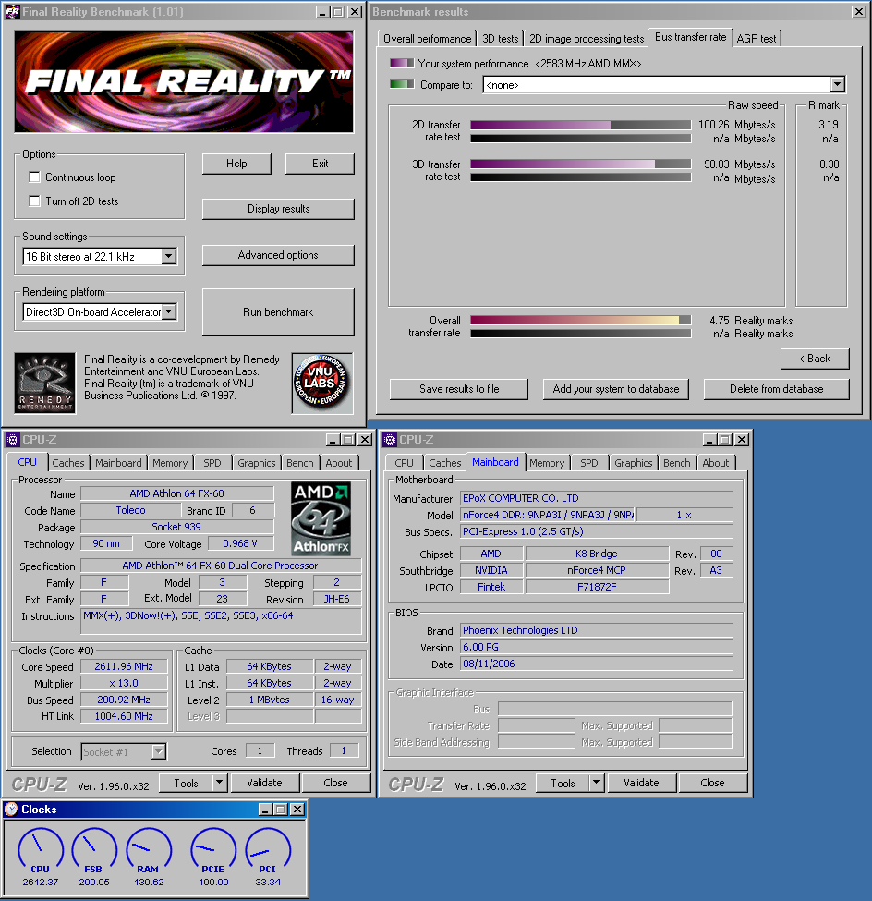
Task: Open the 2D image processing tests tab
Action: [x=586, y=39]
